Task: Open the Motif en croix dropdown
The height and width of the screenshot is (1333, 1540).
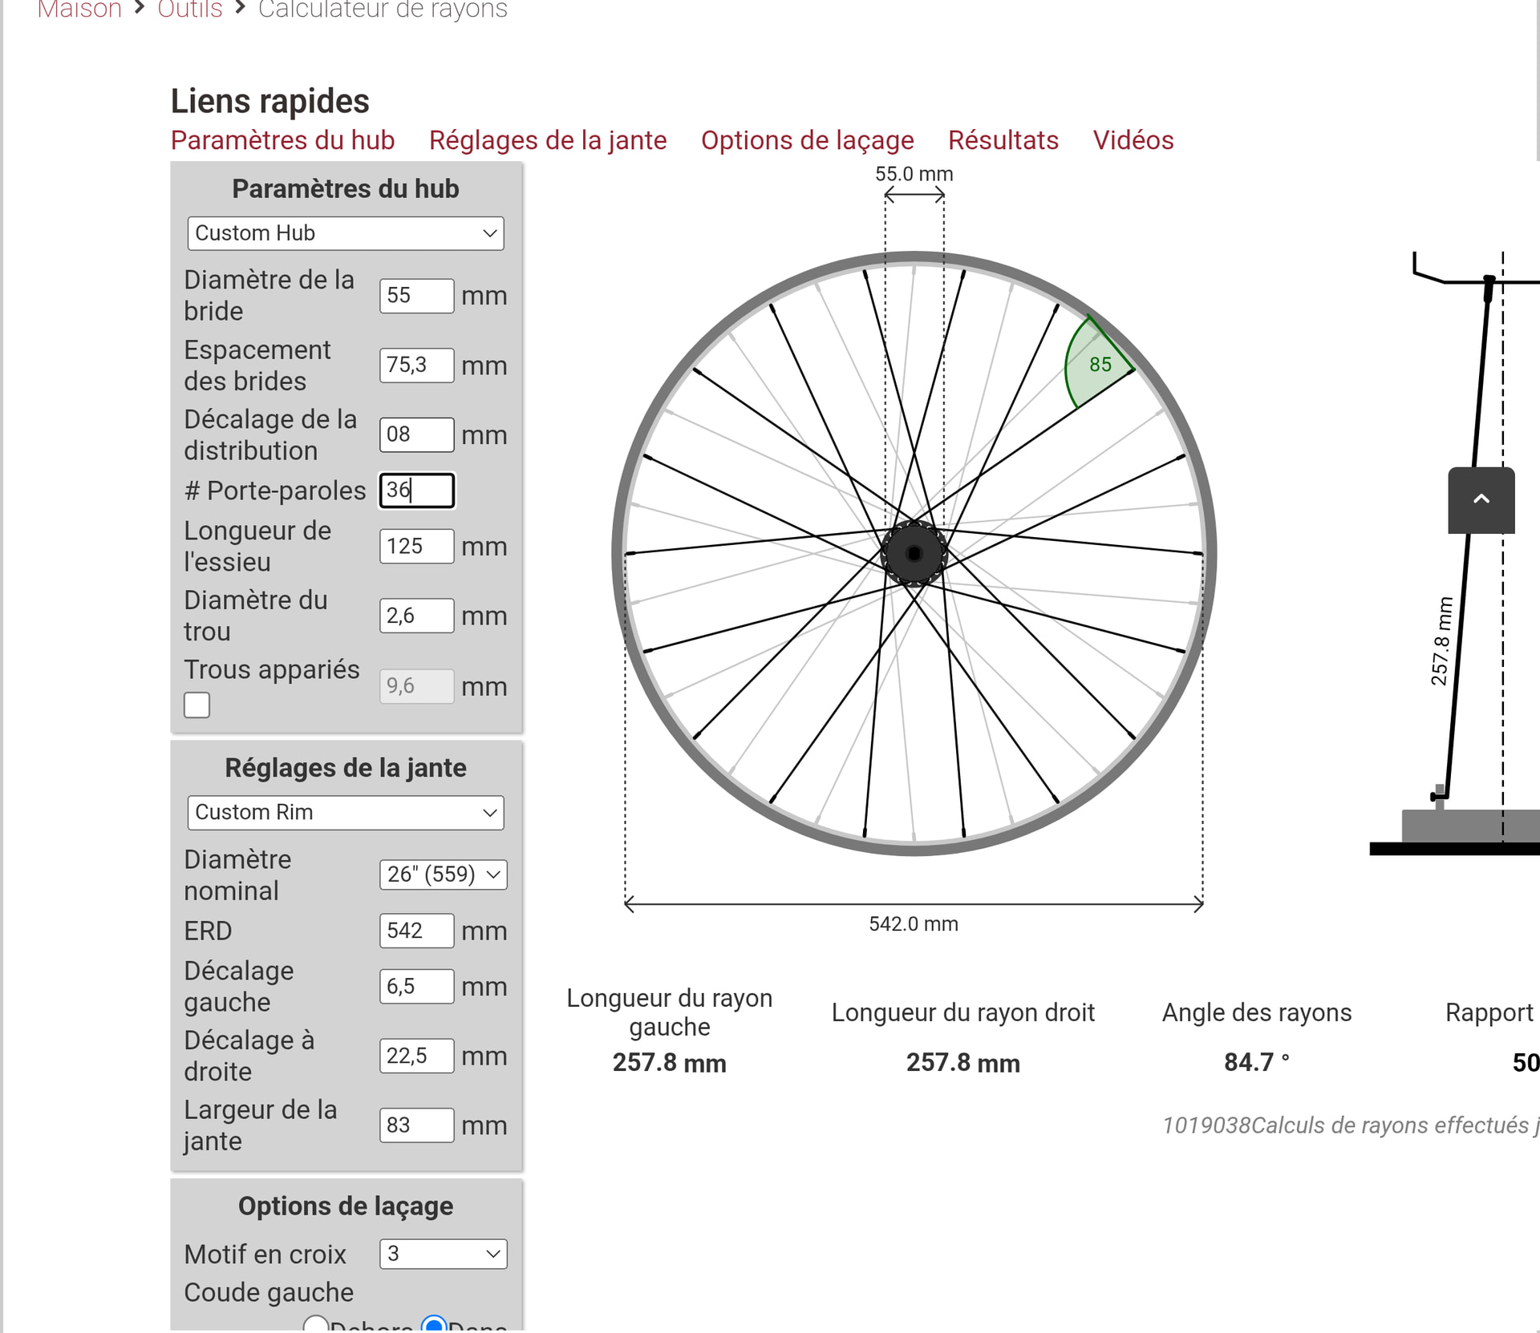Action: [x=443, y=1254]
